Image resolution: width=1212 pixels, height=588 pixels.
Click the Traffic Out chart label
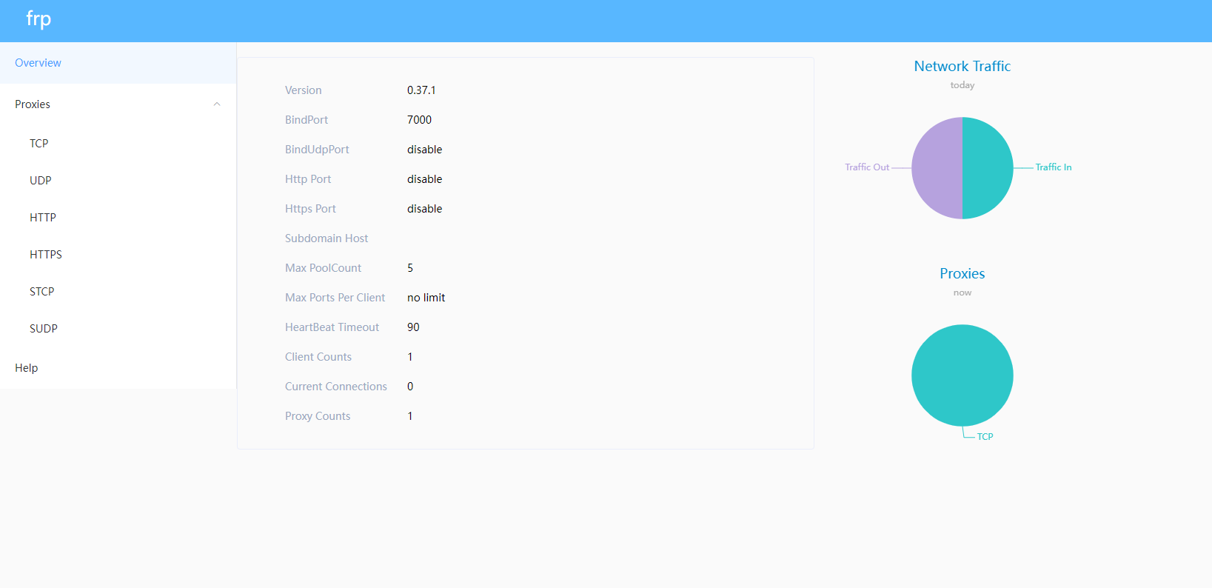pos(867,167)
